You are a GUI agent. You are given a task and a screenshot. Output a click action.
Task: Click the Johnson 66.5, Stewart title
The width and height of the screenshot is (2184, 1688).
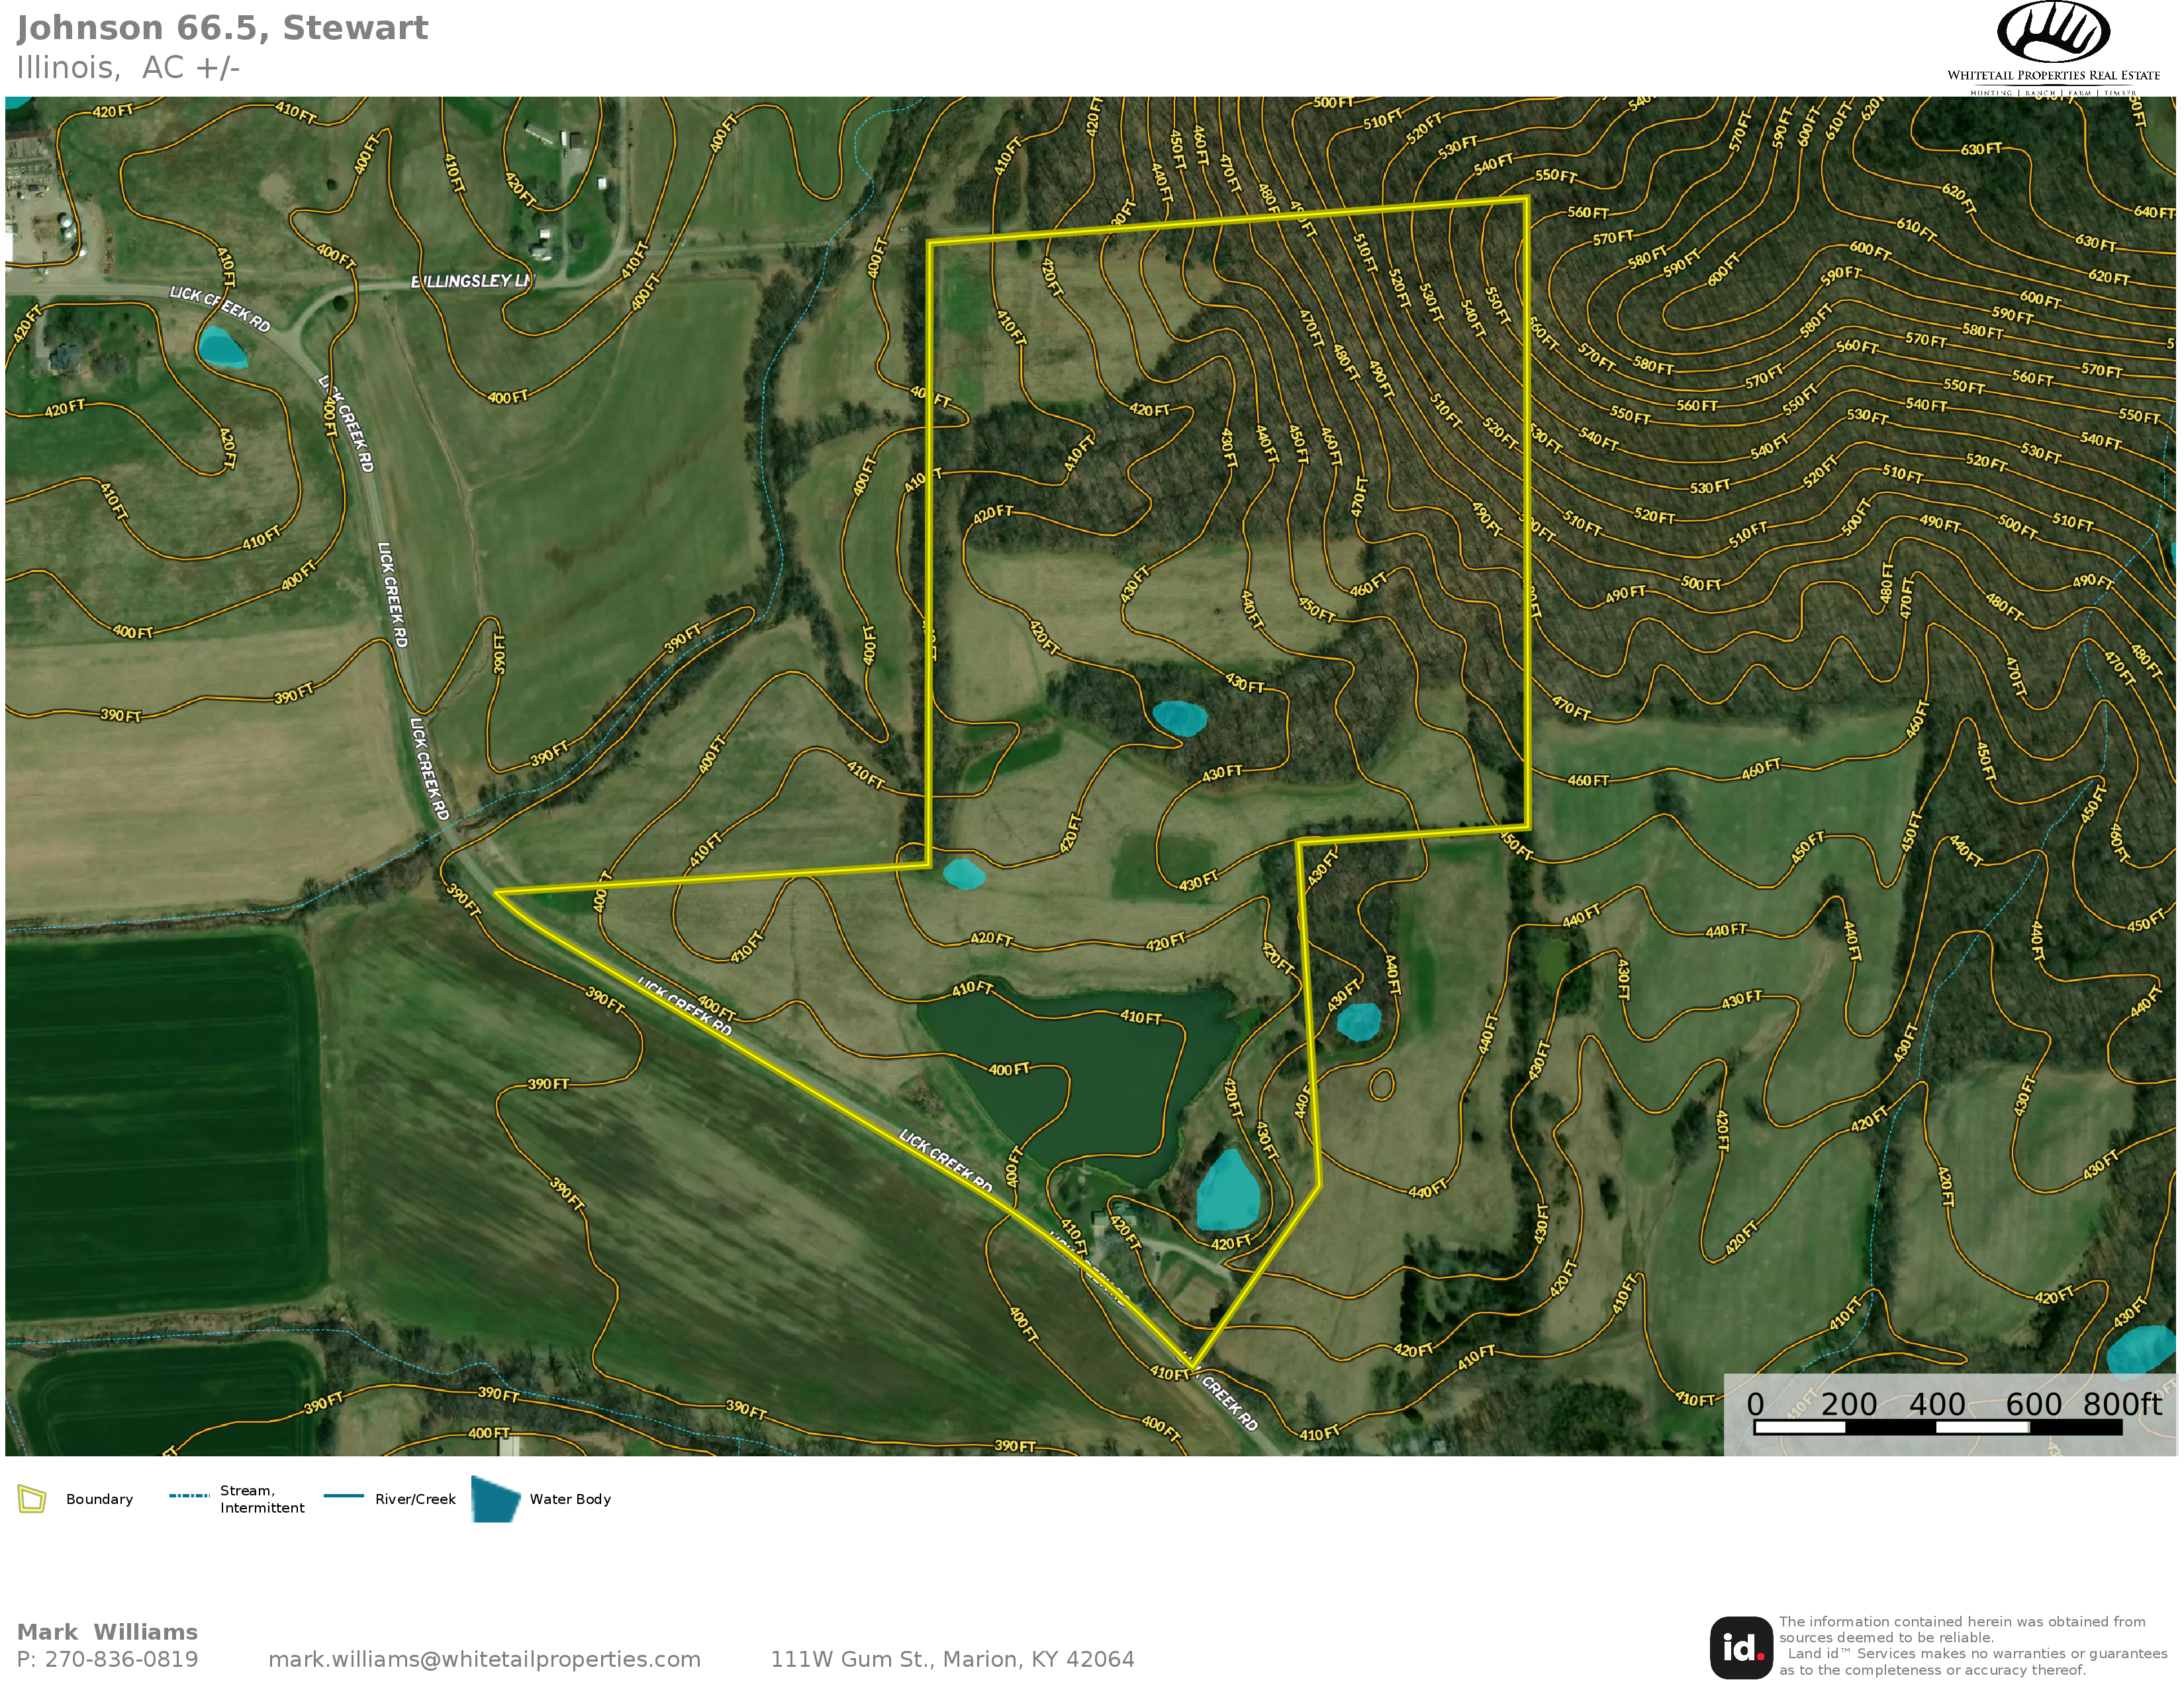coord(222,28)
